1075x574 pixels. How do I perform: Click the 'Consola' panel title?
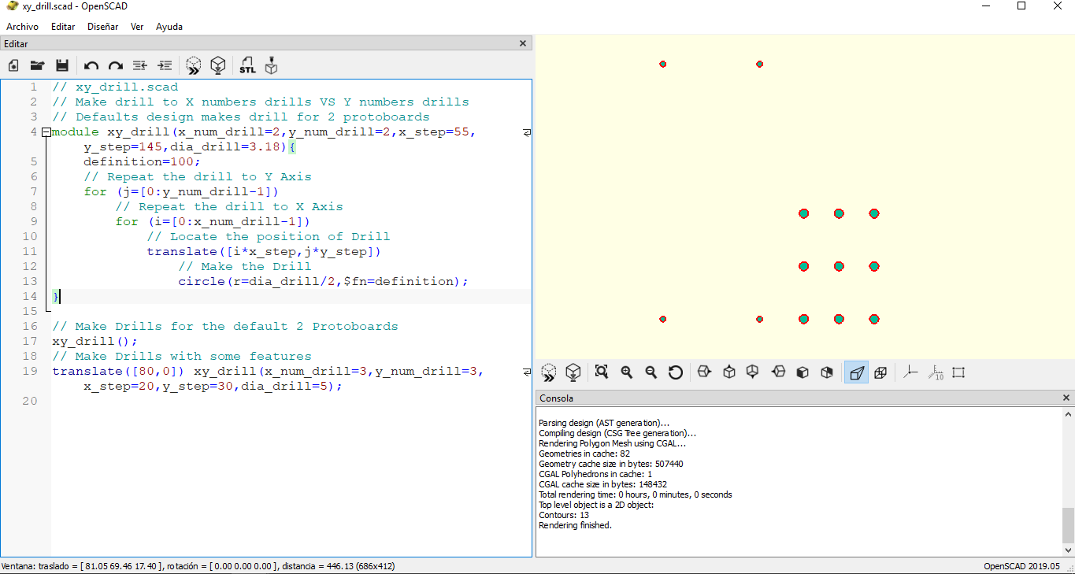tap(557, 398)
